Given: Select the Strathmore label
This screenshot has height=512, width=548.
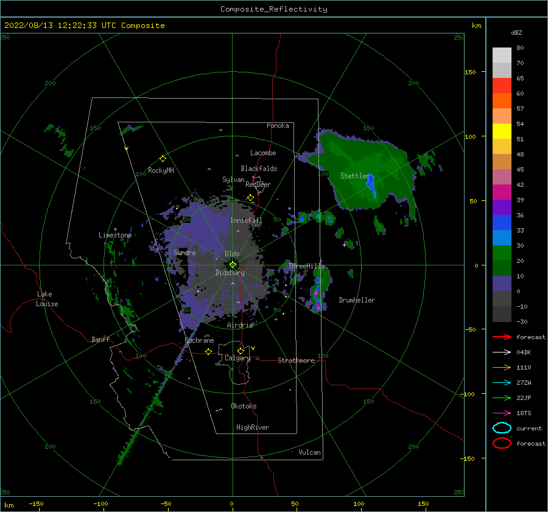Looking at the screenshot, I should pyautogui.click(x=296, y=360).
